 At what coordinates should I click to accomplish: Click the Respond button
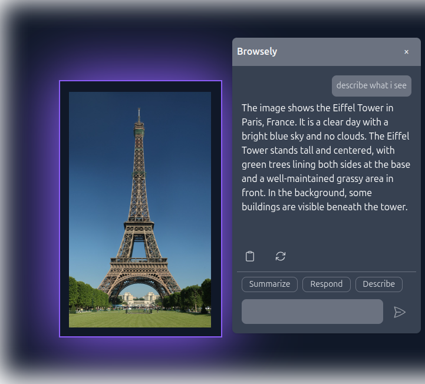click(327, 284)
